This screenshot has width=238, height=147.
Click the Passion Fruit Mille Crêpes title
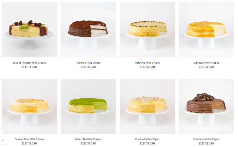tap(29, 139)
